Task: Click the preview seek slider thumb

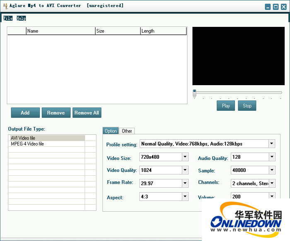Action: (x=194, y=93)
